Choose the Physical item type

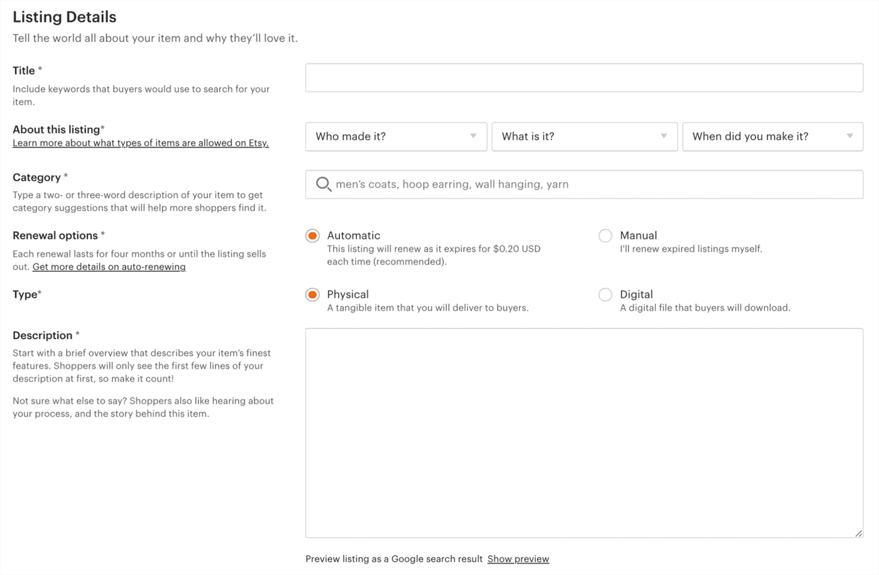coord(312,294)
